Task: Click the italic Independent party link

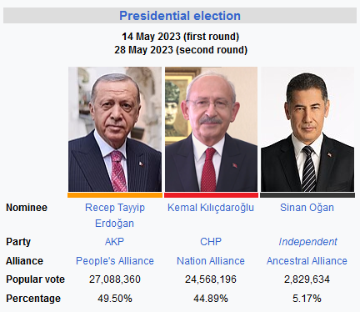Action: [307, 242]
